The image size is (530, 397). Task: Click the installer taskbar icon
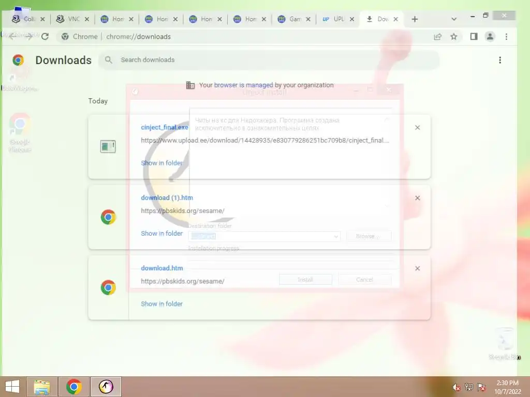tap(106, 387)
